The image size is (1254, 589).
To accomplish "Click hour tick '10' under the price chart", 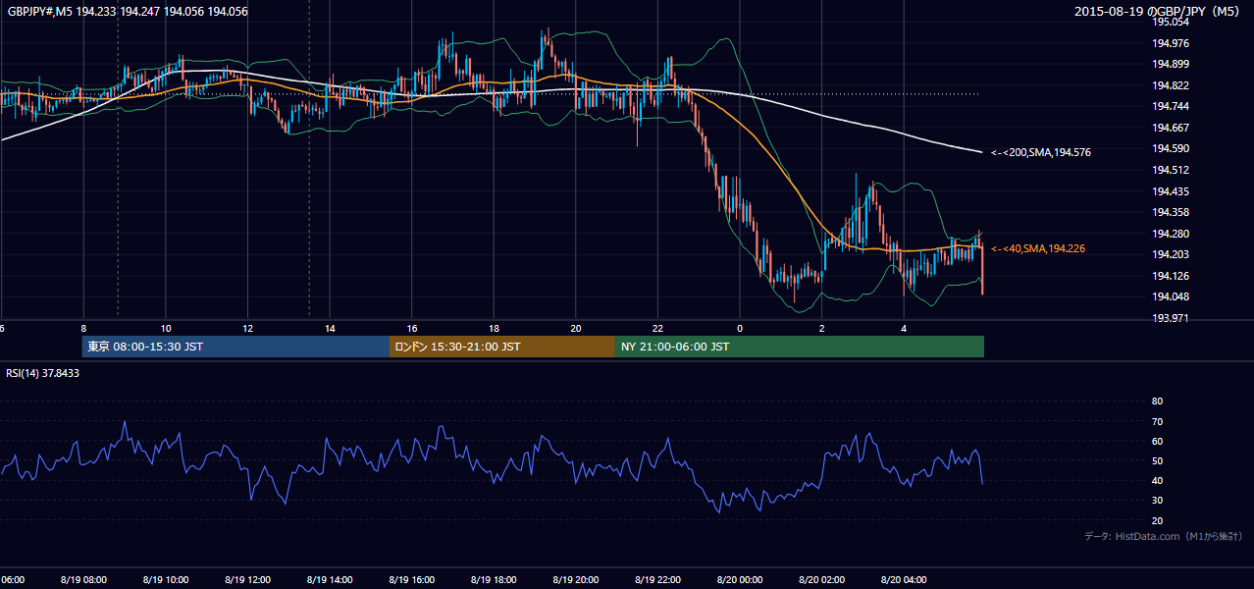I will tap(166, 328).
